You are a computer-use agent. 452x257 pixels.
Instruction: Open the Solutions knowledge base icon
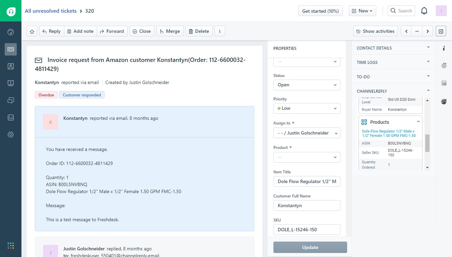coord(10,83)
